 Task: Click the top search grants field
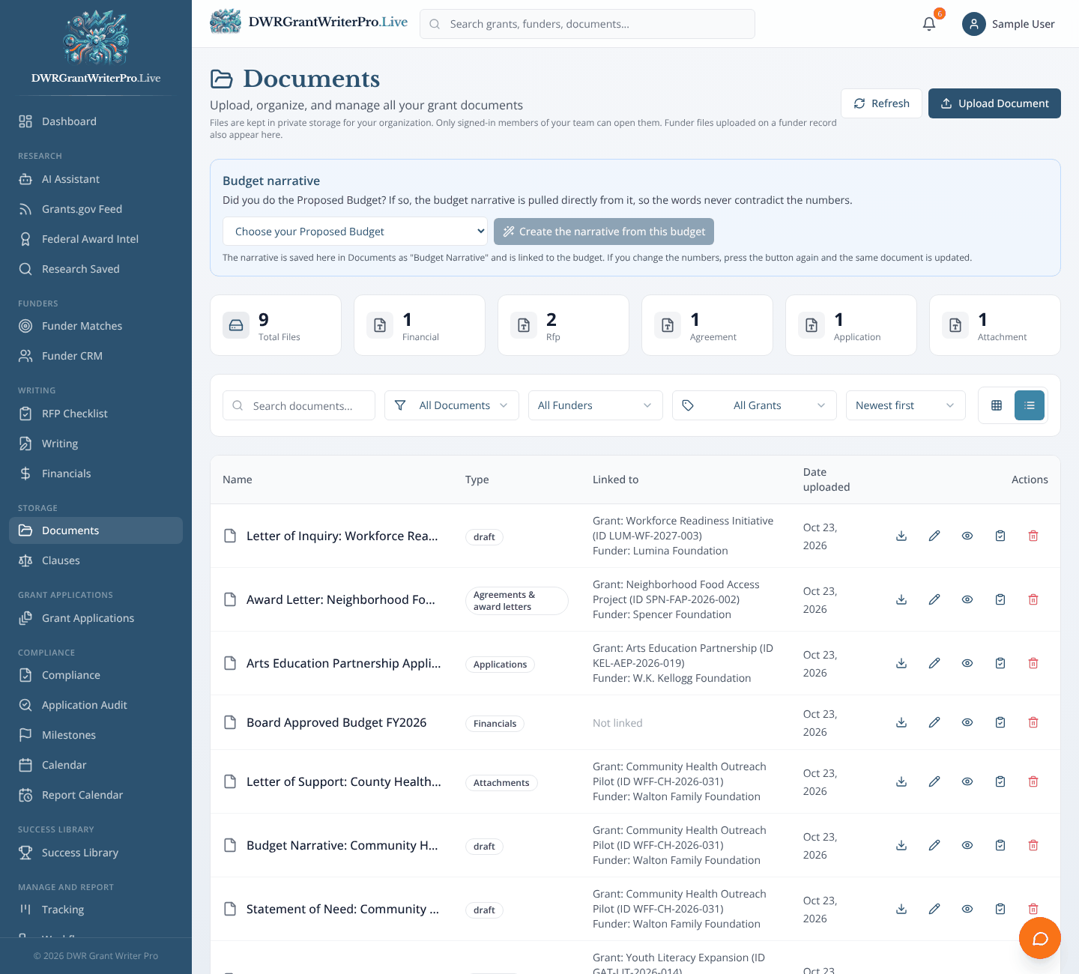click(587, 24)
